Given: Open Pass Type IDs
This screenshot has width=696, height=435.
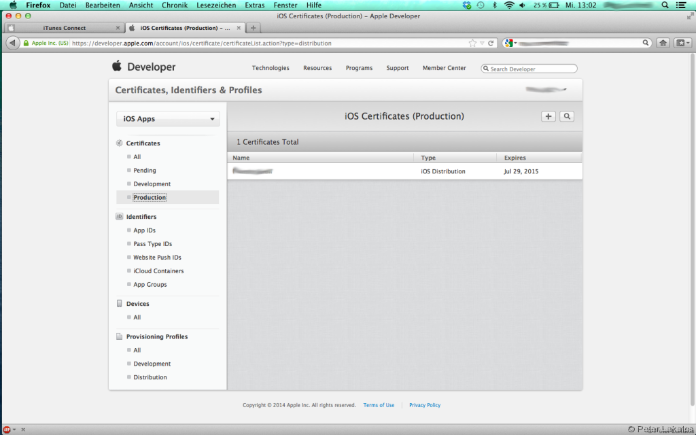Looking at the screenshot, I should [x=153, y=244].
